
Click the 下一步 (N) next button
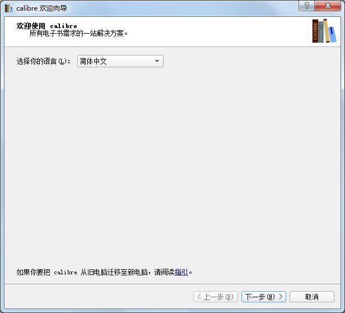pyautogui.click(x=263, y=297)
